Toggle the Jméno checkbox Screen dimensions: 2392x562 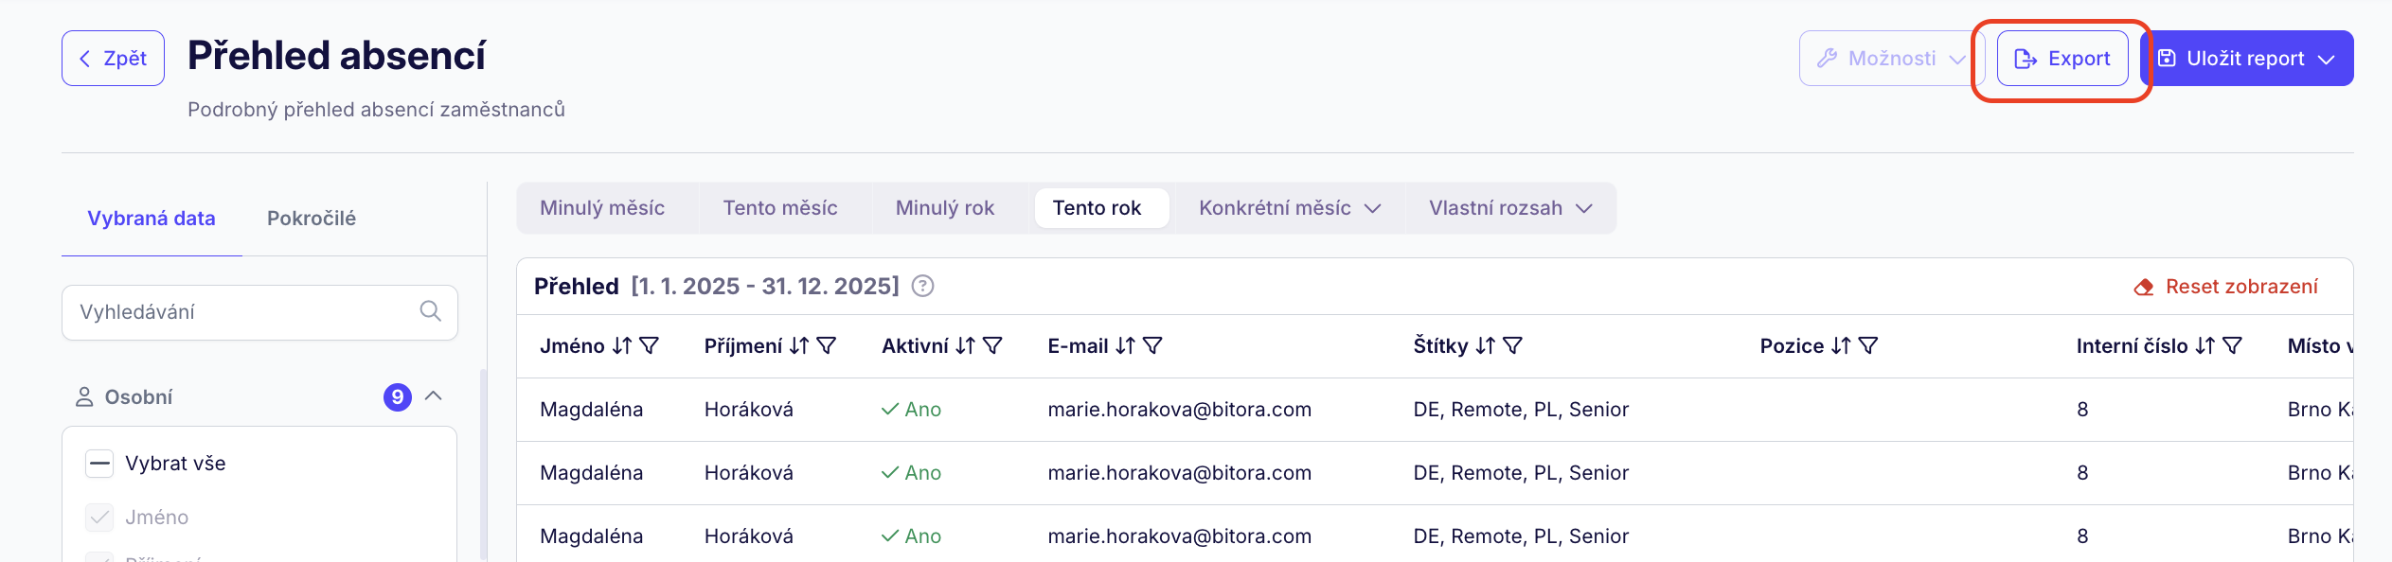tap(99, 518)
